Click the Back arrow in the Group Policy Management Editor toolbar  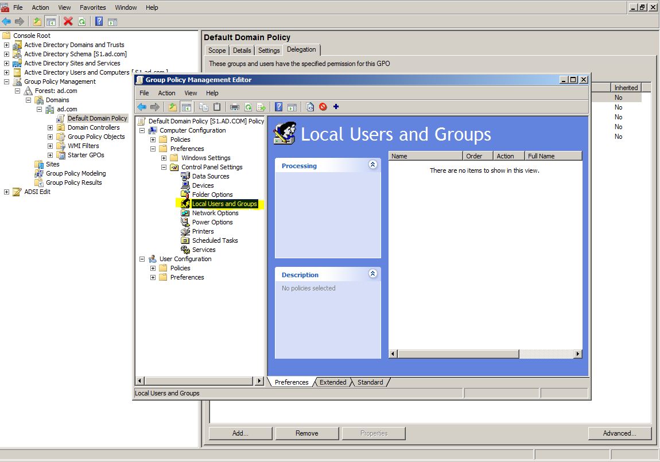(142, 107)
